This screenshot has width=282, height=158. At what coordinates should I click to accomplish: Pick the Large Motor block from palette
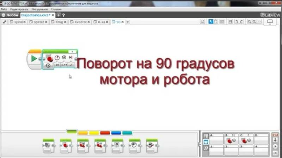pyautogui.click(x=66, y=146)
